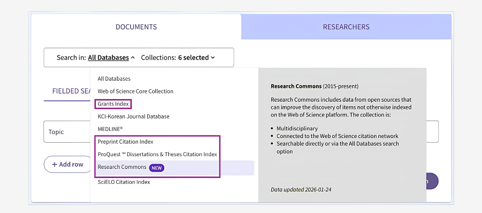Open the Collections 6 selected dropdown
The width and height of the screenshot is (482, 213).
pyautogui.click(x=178, y=57)
